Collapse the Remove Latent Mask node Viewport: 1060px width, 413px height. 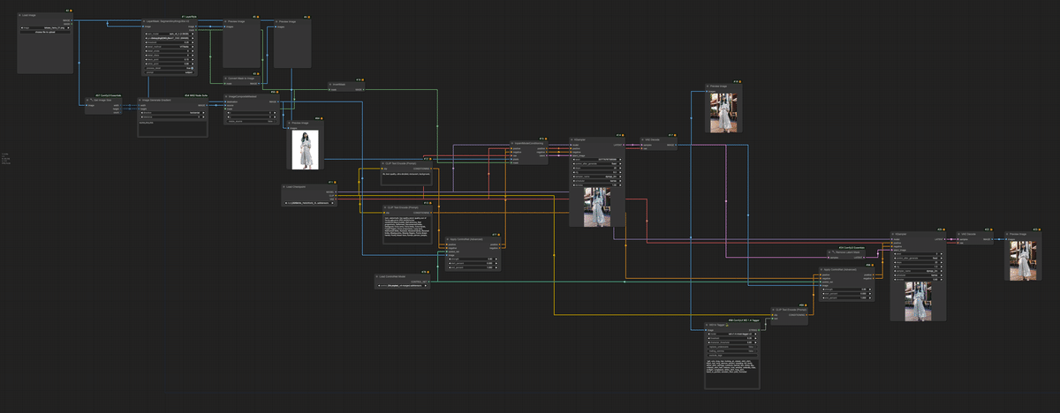pyautogui.click(x=829, y=252)
